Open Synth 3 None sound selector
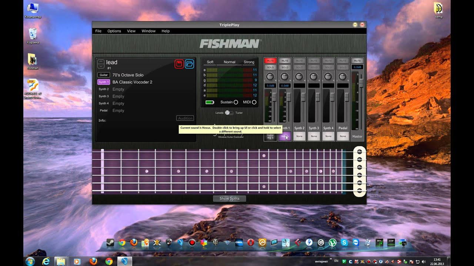 [314, 136]
